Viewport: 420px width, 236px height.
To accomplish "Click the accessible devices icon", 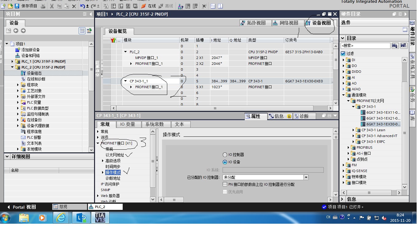I will (180, 6).
